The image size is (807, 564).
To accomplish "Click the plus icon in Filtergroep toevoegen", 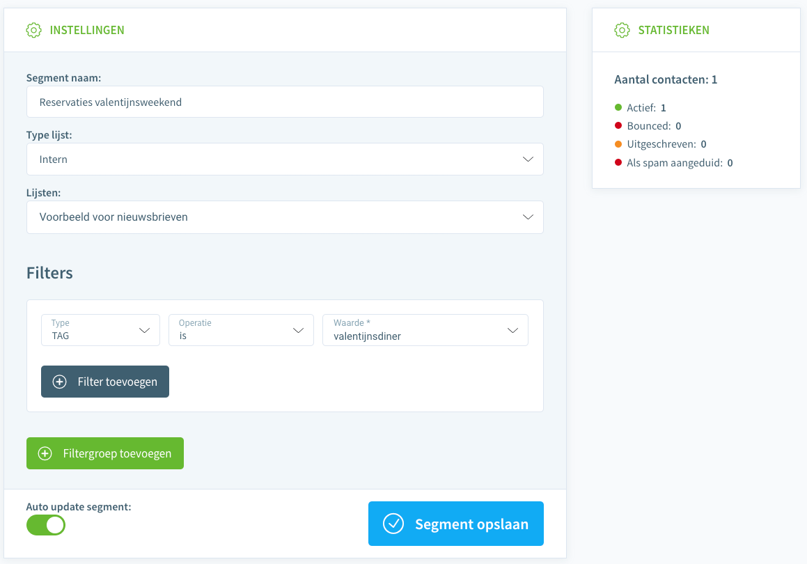I will (x=45, y=453).
